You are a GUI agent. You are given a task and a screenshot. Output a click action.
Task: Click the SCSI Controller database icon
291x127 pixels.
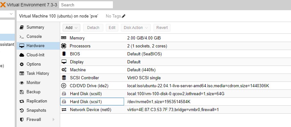pos(64,78)
